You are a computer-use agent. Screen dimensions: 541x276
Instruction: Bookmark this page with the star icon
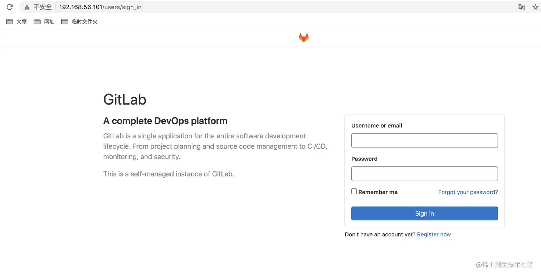click(535, 7)
